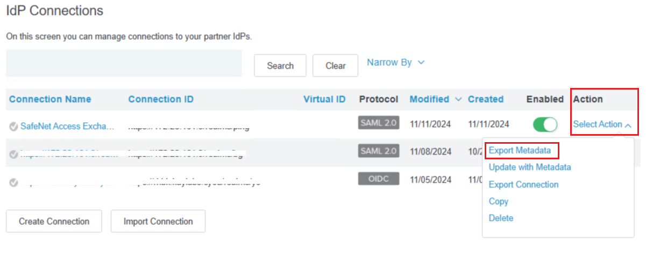
Task: Open the SafeNet Access Exchange connection link
Action: [67, 127]
